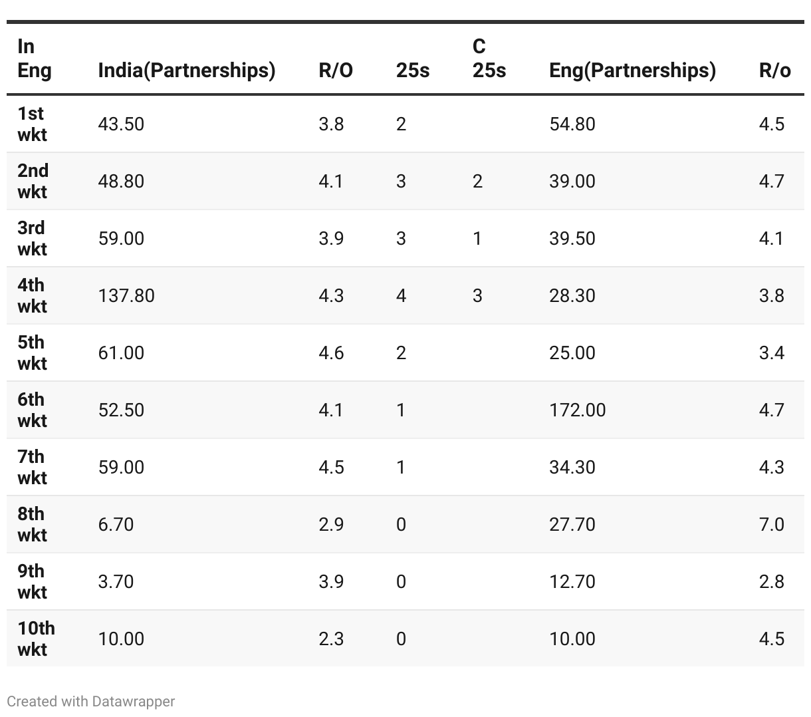
Task: Select the 172.00 England partnership value
Action: [x=577, y=410]
